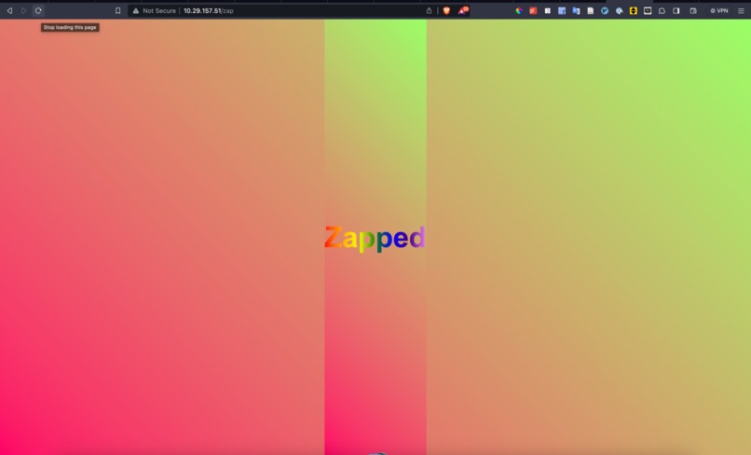This screenshot has width=751, height=455.
Task: Click the red square extension icon
Action: click(x=533, y=10)
